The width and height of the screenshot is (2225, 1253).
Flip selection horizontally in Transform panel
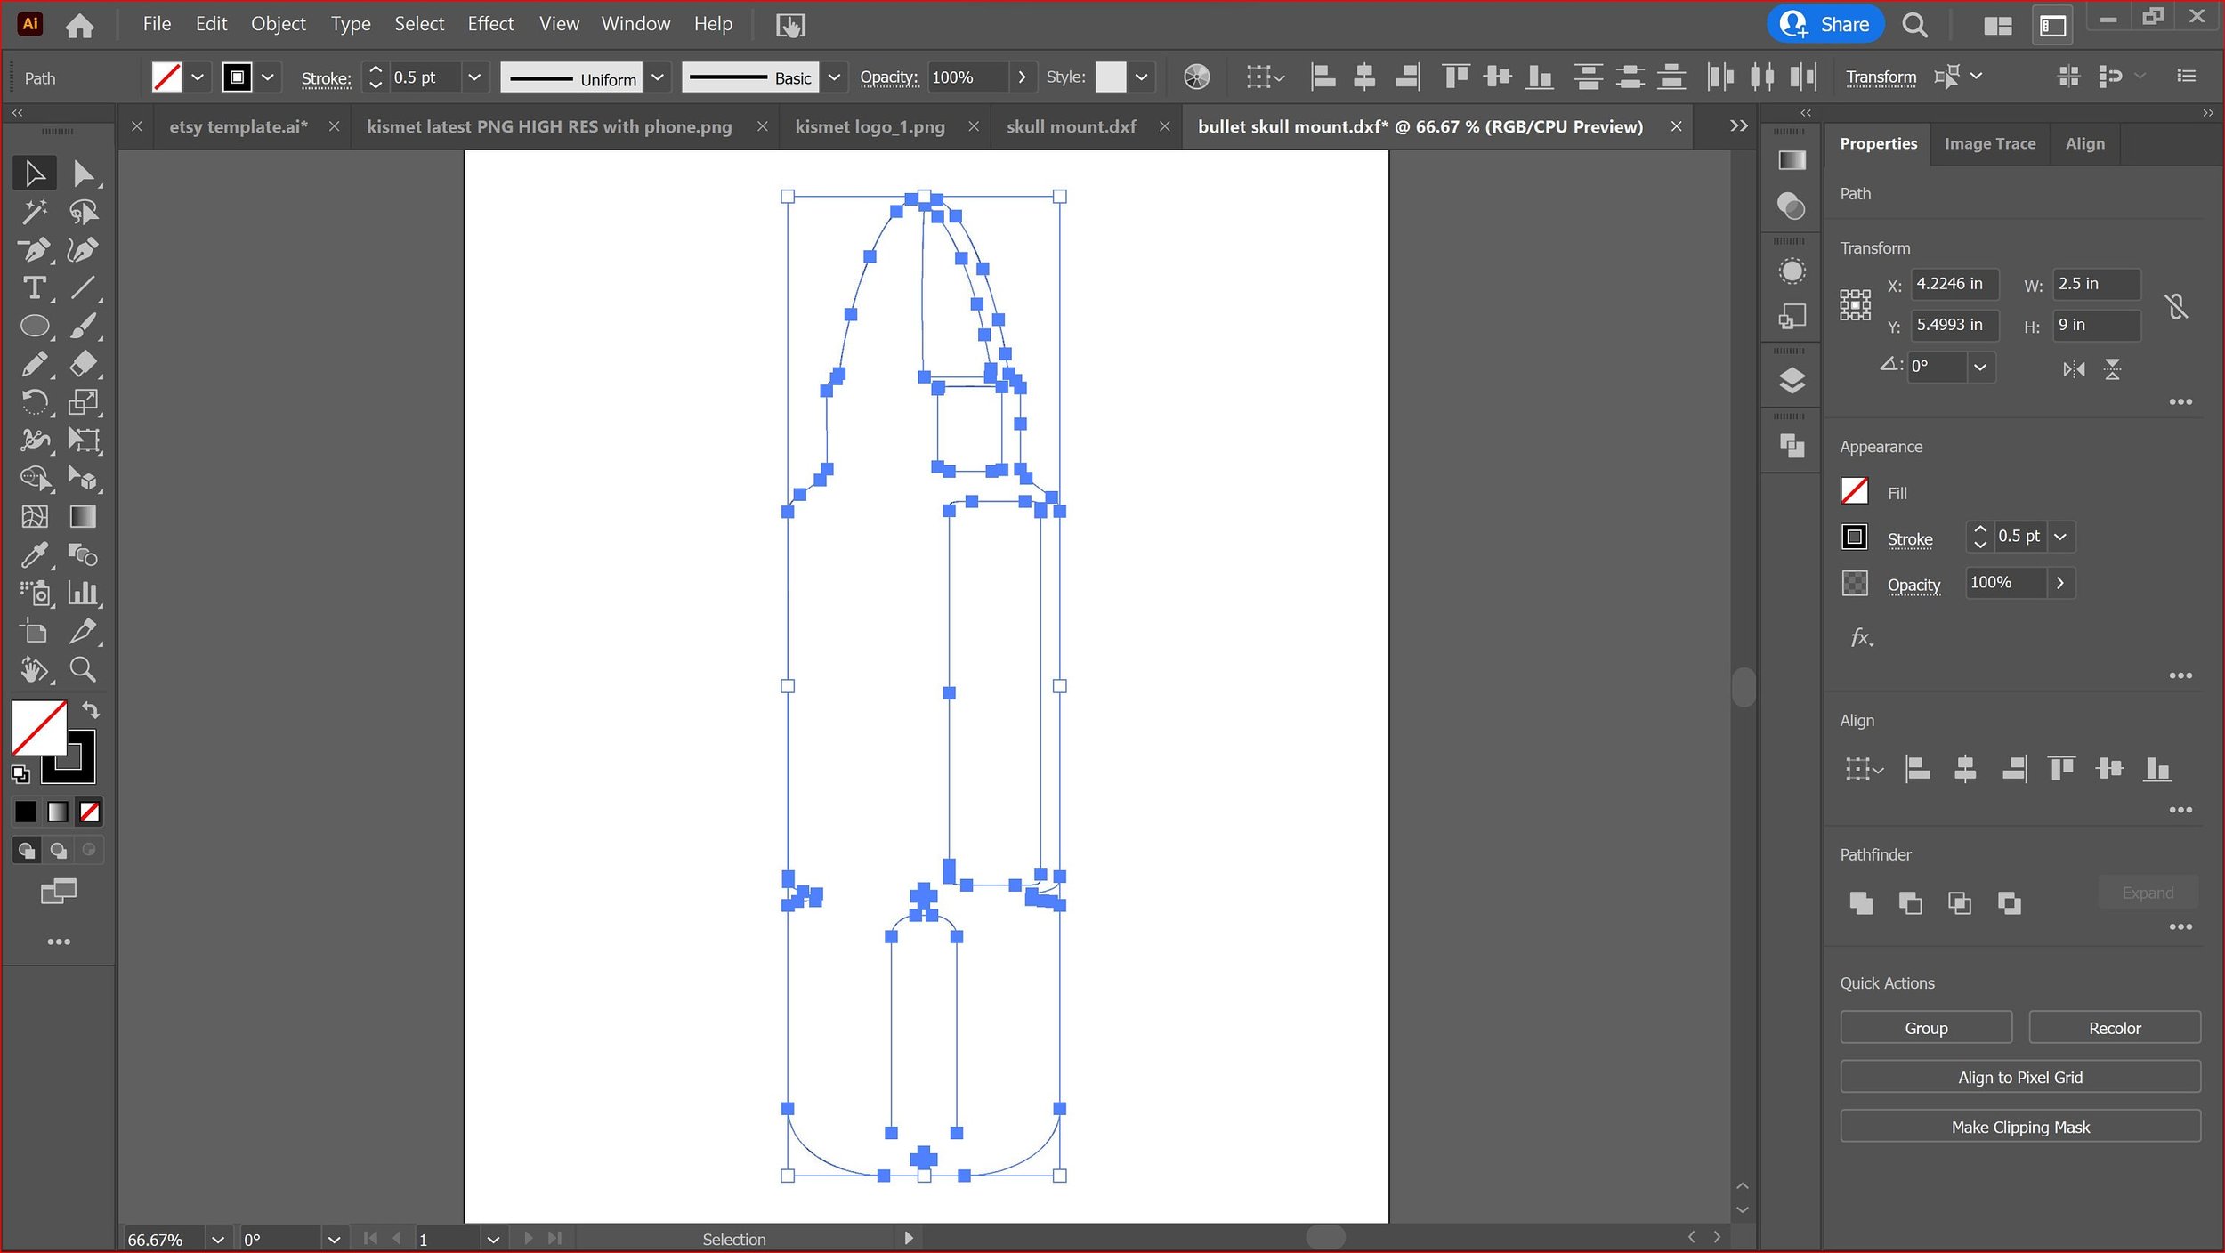point(2073,369)
